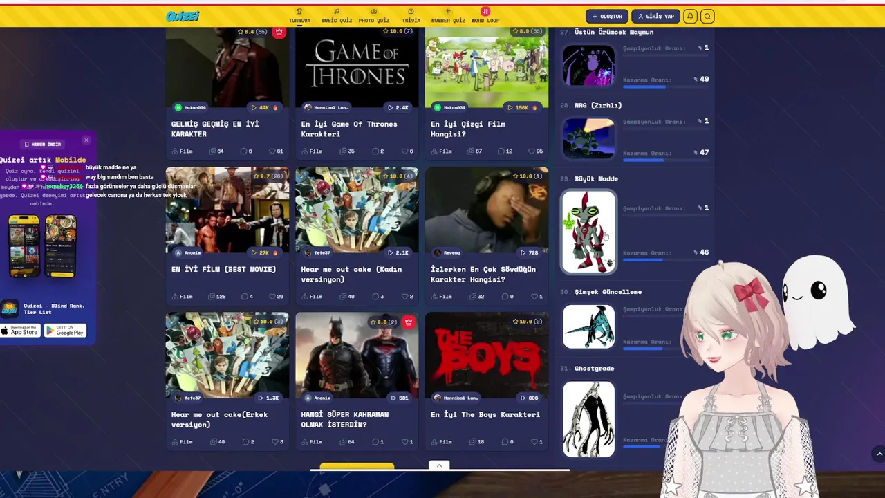Viewport: 885px width, 498px height.
Task: Open The Boys quiz thumbnail
Action: [x=487, y=355]
